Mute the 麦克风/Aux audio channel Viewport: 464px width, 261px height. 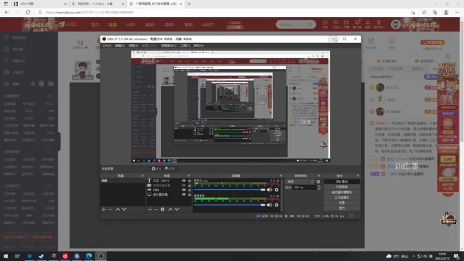[269, 190]
